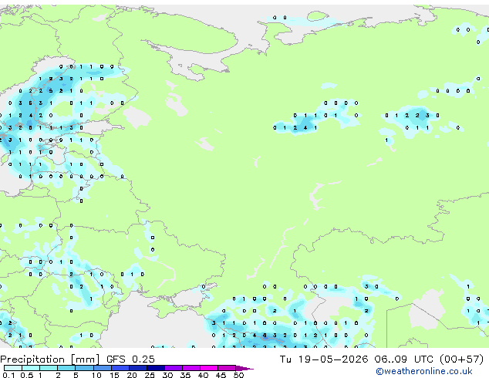The image size is (489, 378).
Task: Select the 5–10 mm legend swatch
Action: tap(84, 368)
